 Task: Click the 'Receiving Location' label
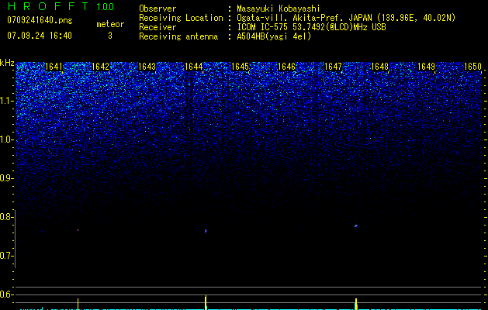coord(181,18)
